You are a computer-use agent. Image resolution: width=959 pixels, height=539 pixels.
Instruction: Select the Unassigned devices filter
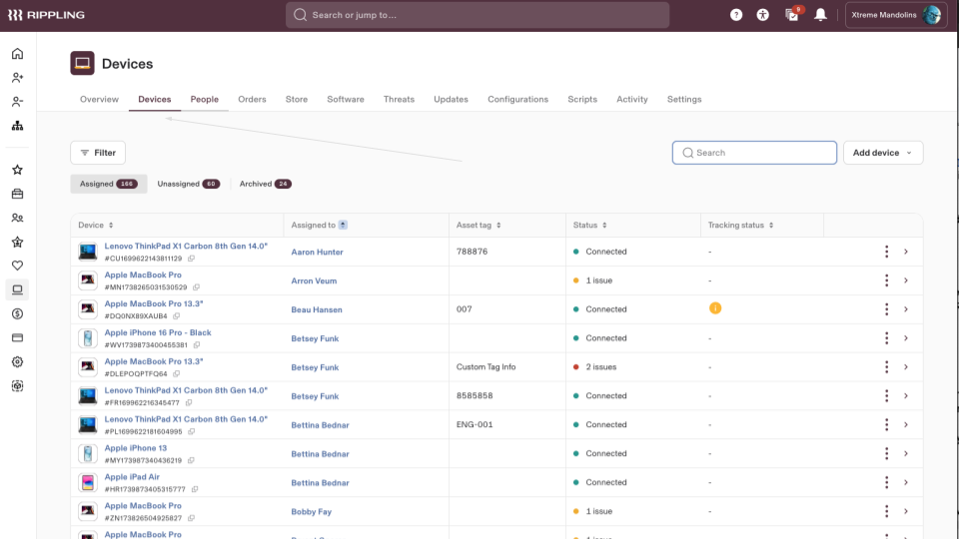(x=189, y=184)
